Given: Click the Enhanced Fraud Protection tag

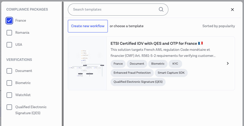Looking at the screenshot, I should [132, 73].
